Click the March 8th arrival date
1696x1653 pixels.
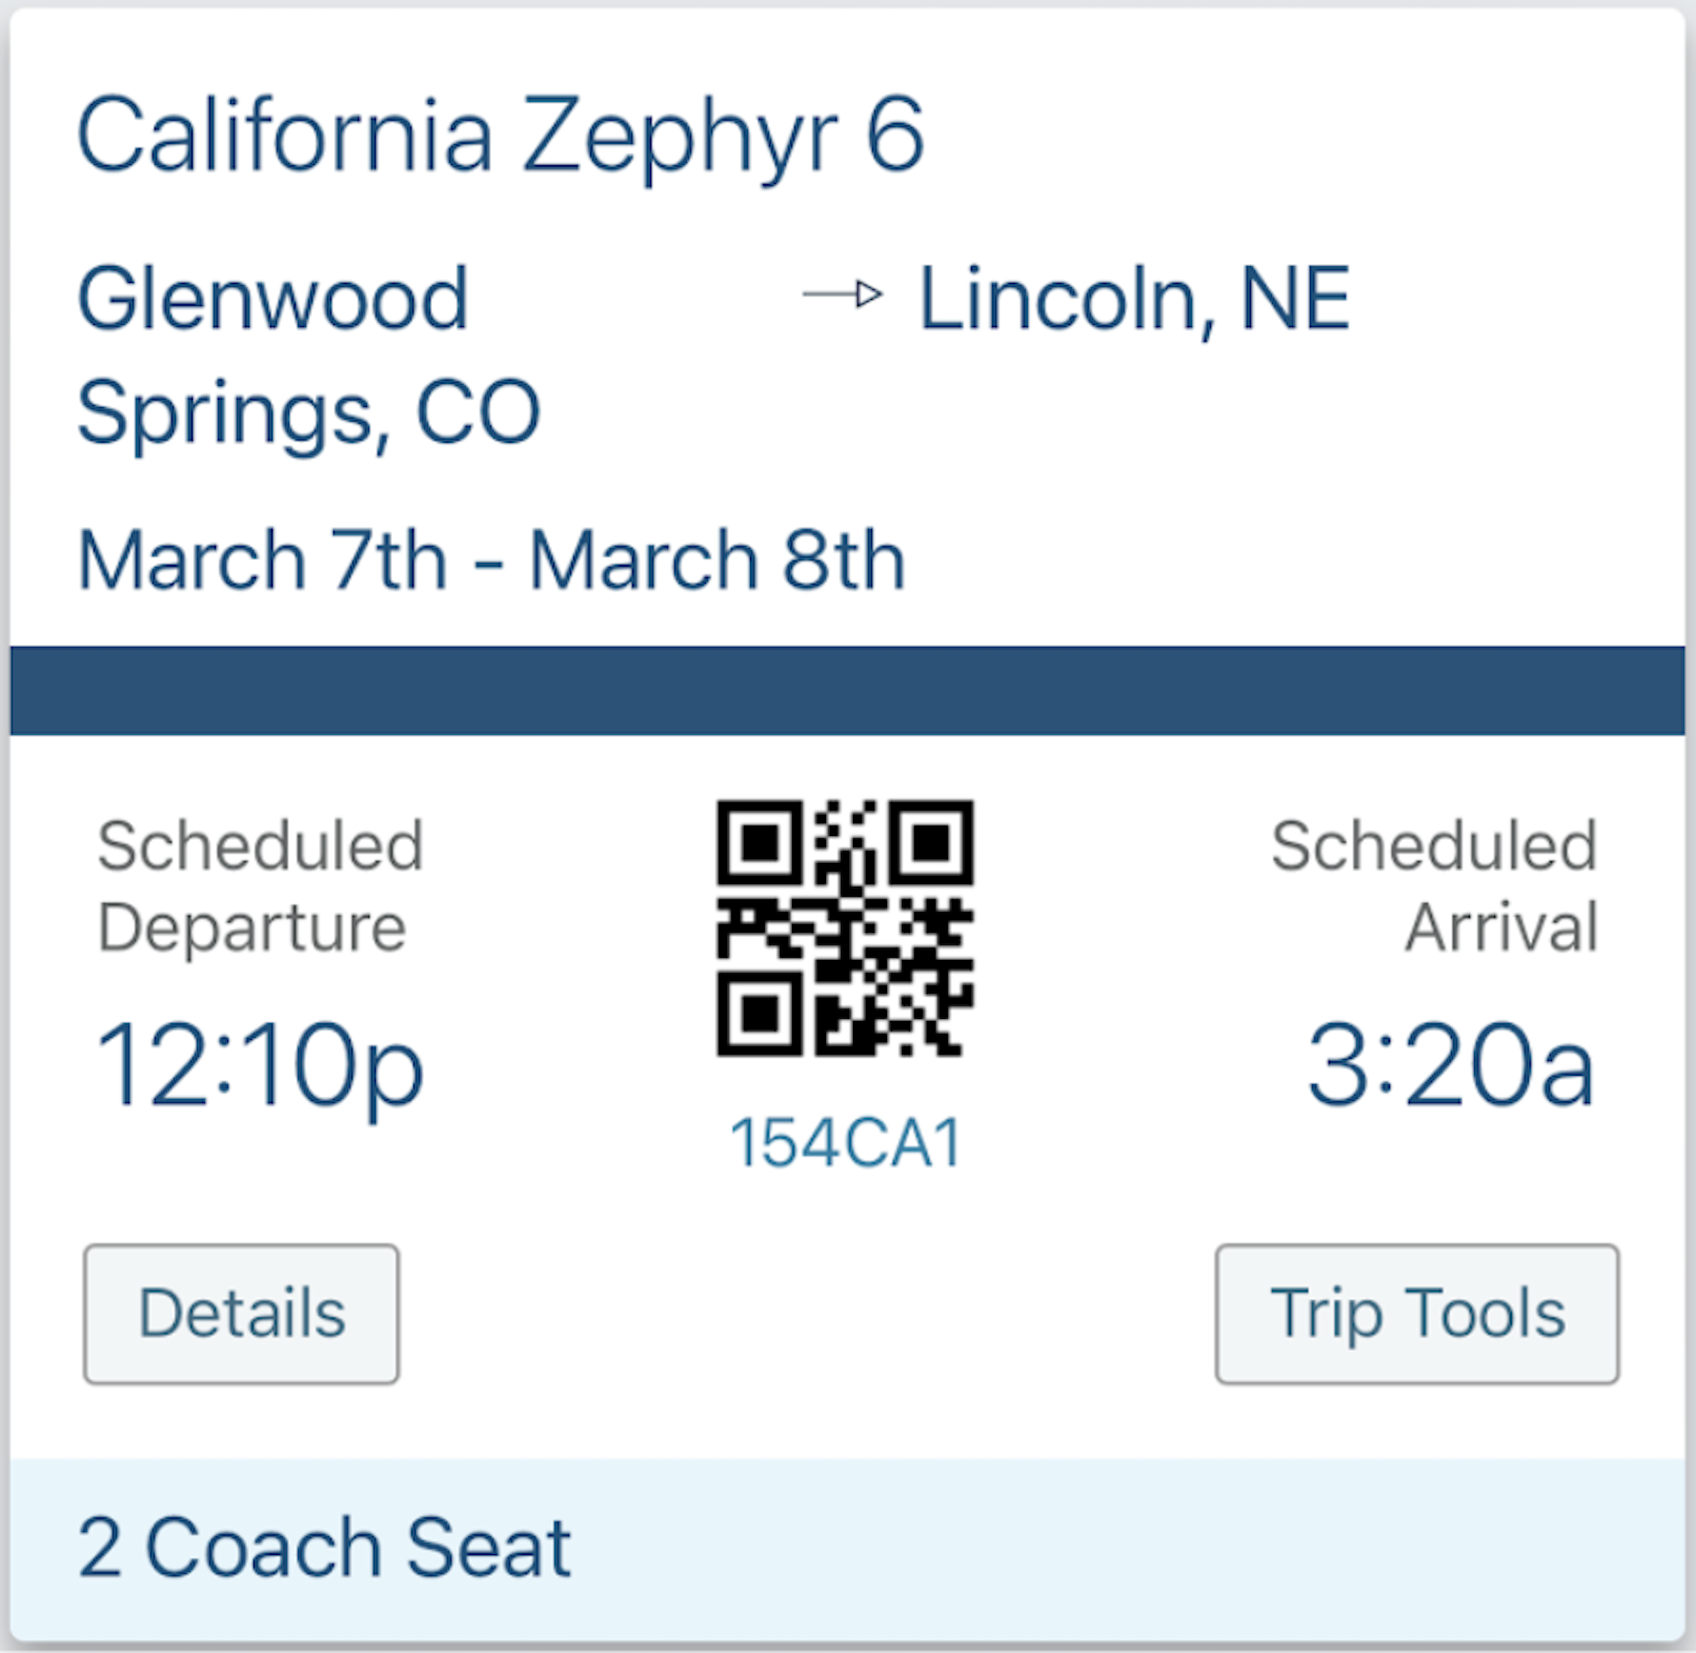click(x=717, y=560)
